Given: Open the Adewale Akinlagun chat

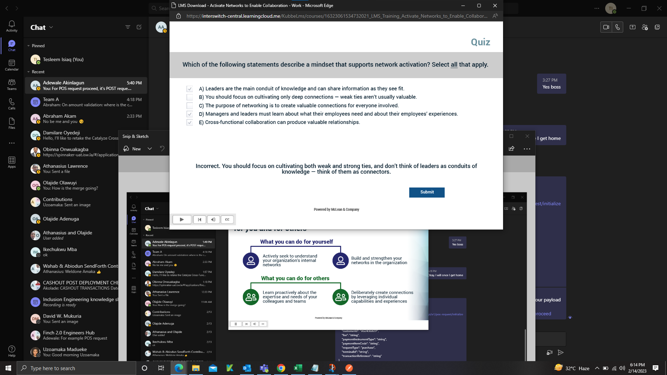Looking at the screenshot, I should [86, 85].
